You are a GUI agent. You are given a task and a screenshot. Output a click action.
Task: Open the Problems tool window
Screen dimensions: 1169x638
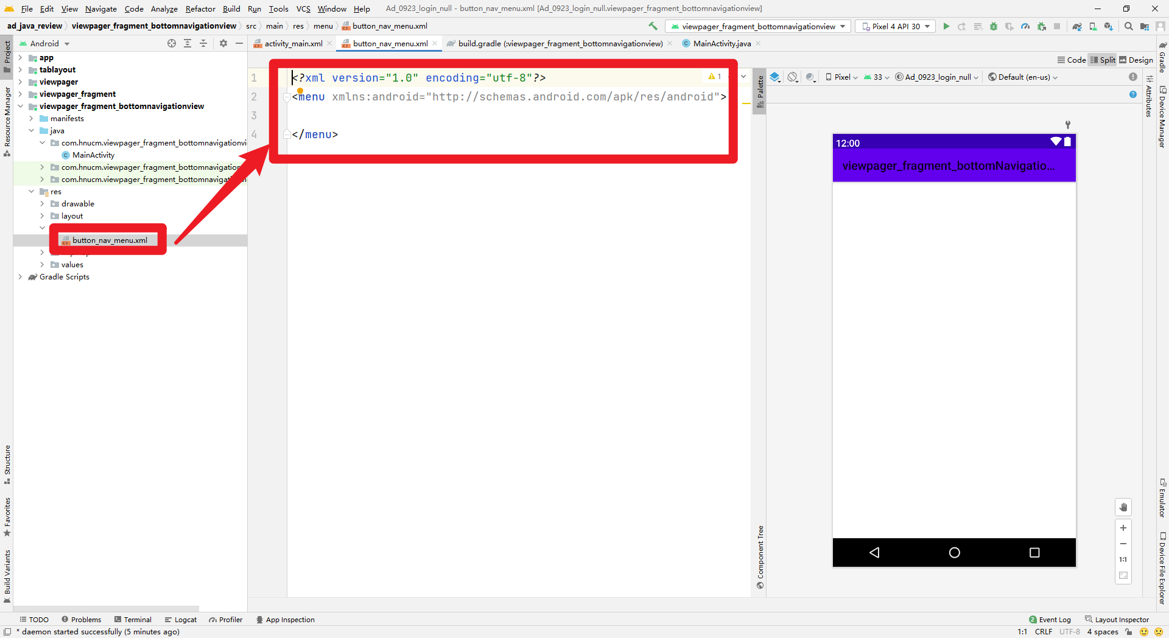click(81, 619)
